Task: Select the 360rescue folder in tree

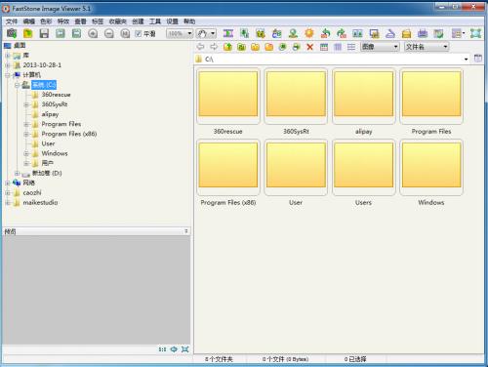Action: point(56,95)
